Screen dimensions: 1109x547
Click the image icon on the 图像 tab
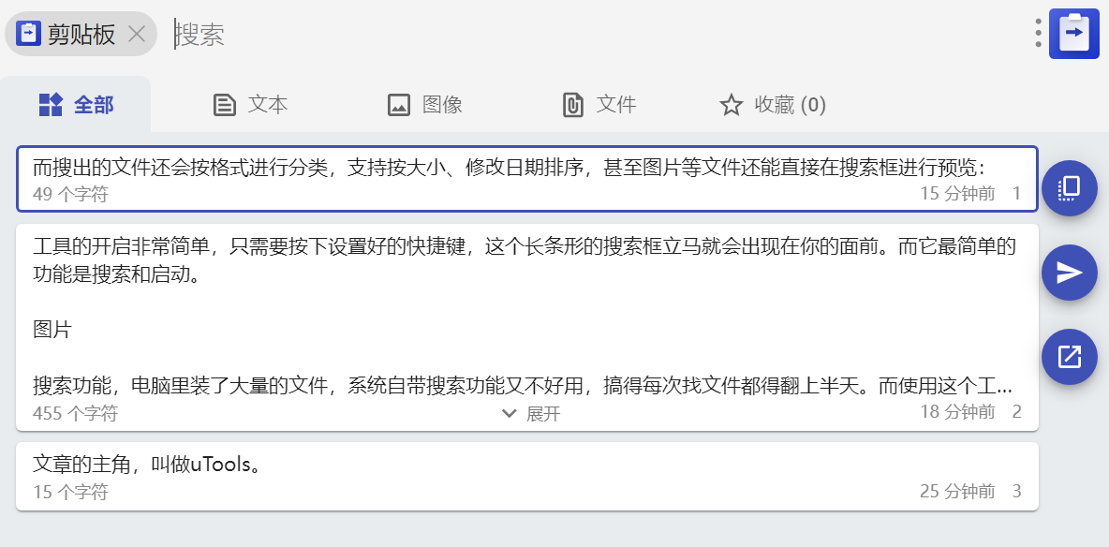(399, 106)
